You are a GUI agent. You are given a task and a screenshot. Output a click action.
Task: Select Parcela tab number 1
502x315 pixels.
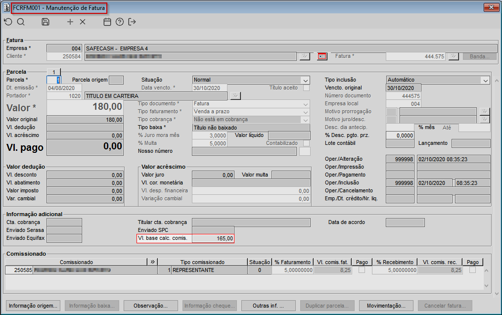53,72
